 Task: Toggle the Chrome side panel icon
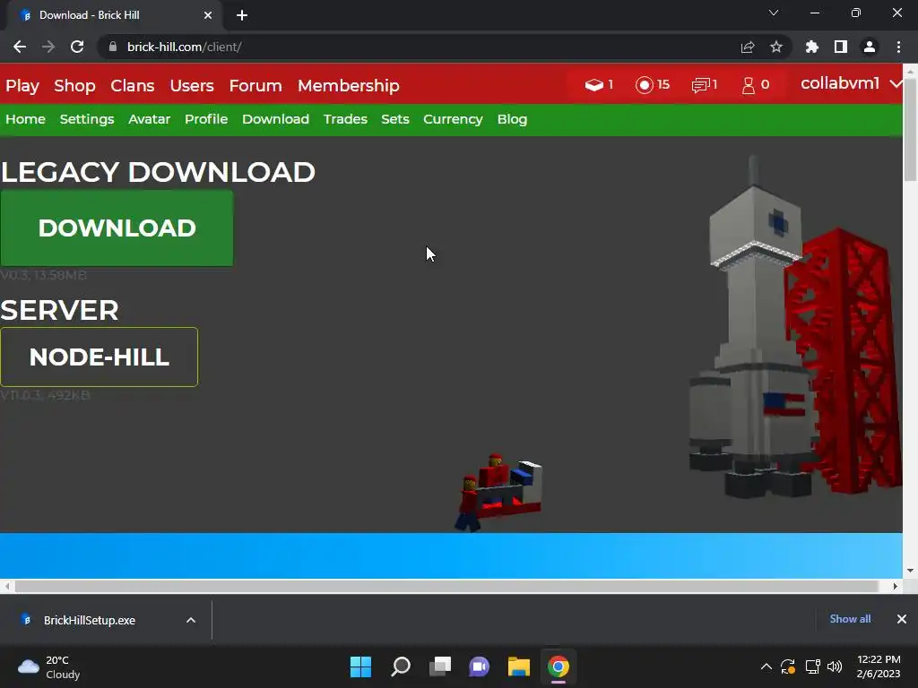click(841, 47)
